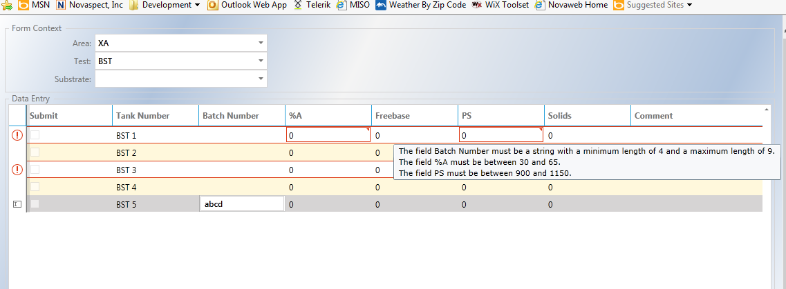786x289 pixels.
Task: Click the grid's scroll-up arrow above Comment column
Action: (765, 109)
